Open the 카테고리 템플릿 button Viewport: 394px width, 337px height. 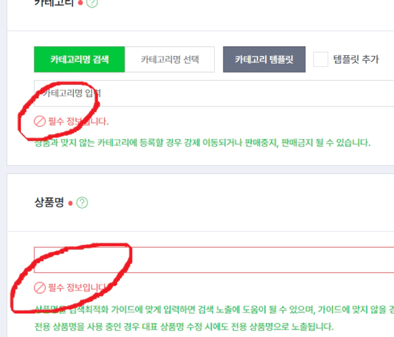click(264, 60)
